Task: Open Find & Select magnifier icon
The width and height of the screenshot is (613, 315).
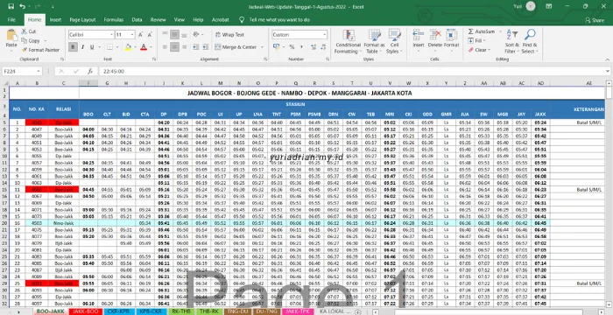Action: (530, 34)
